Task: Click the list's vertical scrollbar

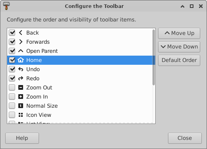Action: (154, 58)
